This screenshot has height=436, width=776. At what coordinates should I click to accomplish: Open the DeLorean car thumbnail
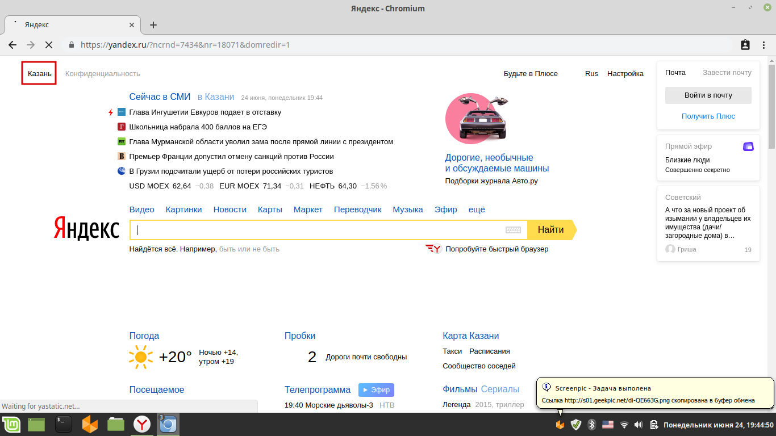tap(476, 118)
